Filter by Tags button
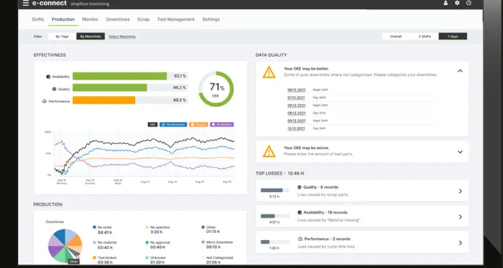The width and height of the screenshot is (503, 268). coord(62,36)
